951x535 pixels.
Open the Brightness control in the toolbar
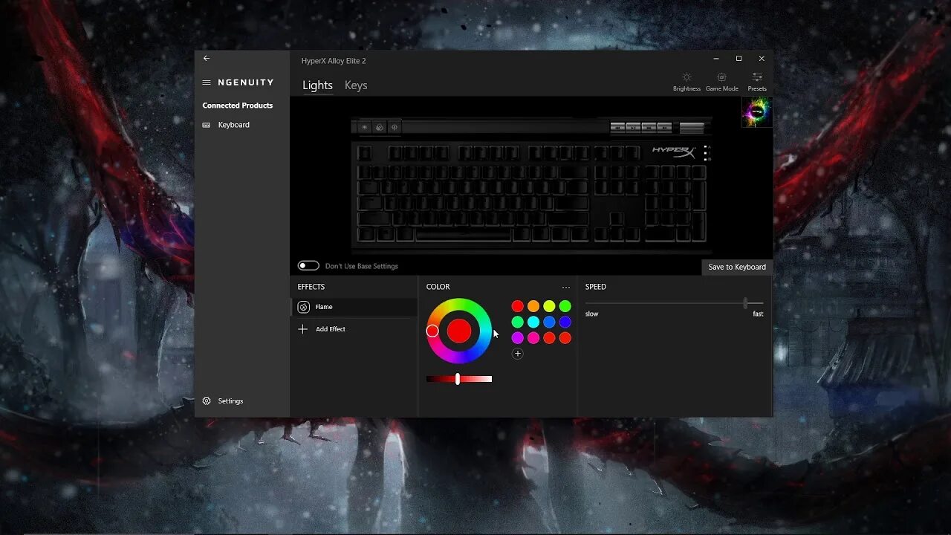click(x=687, y=82)
